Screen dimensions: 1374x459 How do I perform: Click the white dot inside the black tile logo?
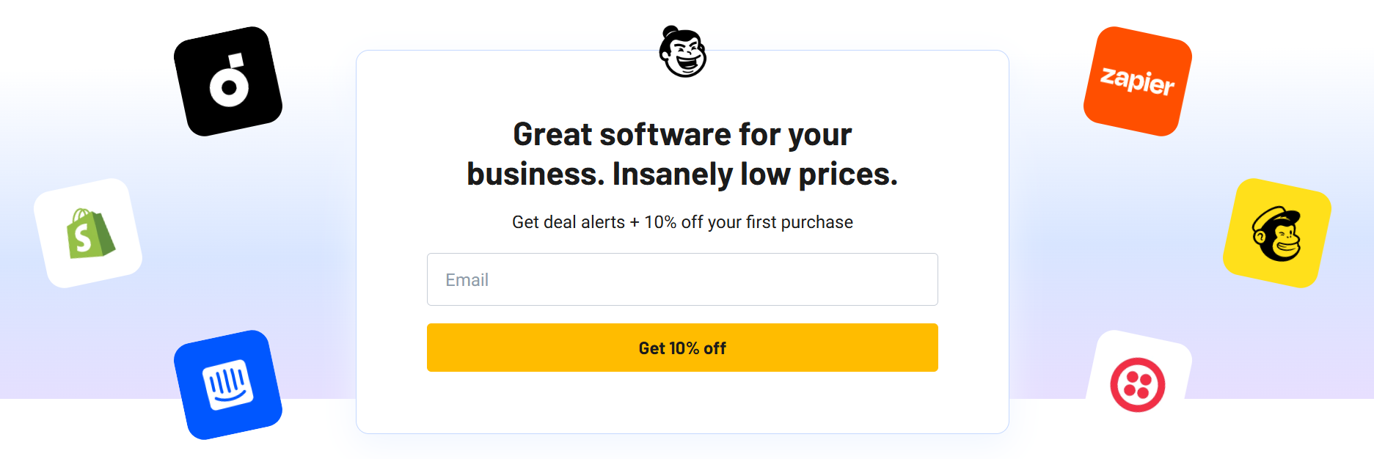230,88
